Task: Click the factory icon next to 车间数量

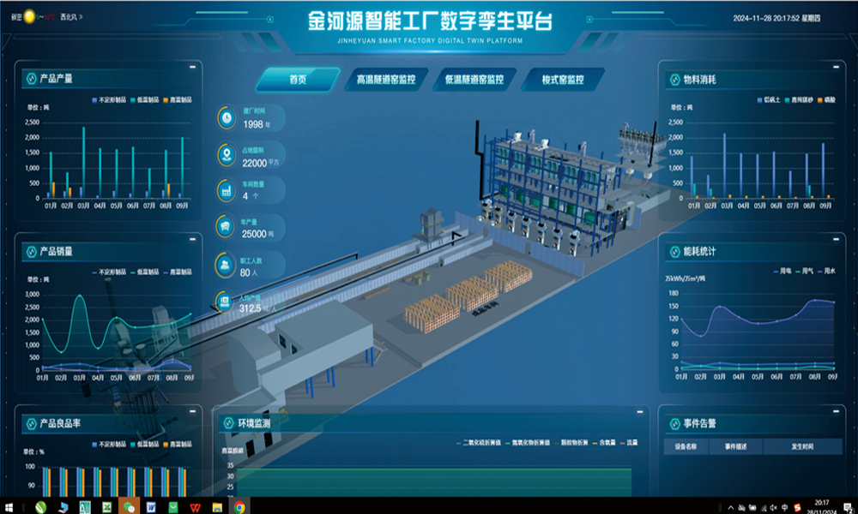Action: (226, 190)
